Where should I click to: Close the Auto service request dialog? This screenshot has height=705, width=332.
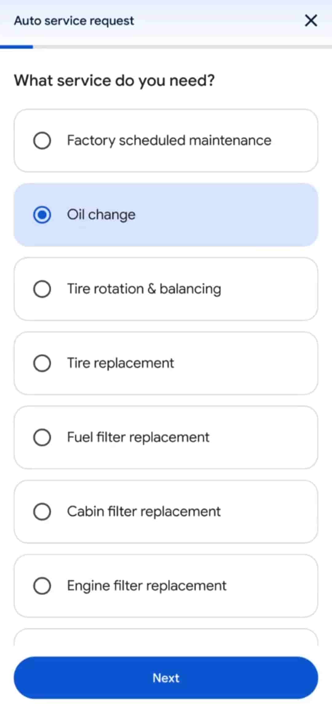[x=311, y=21]
